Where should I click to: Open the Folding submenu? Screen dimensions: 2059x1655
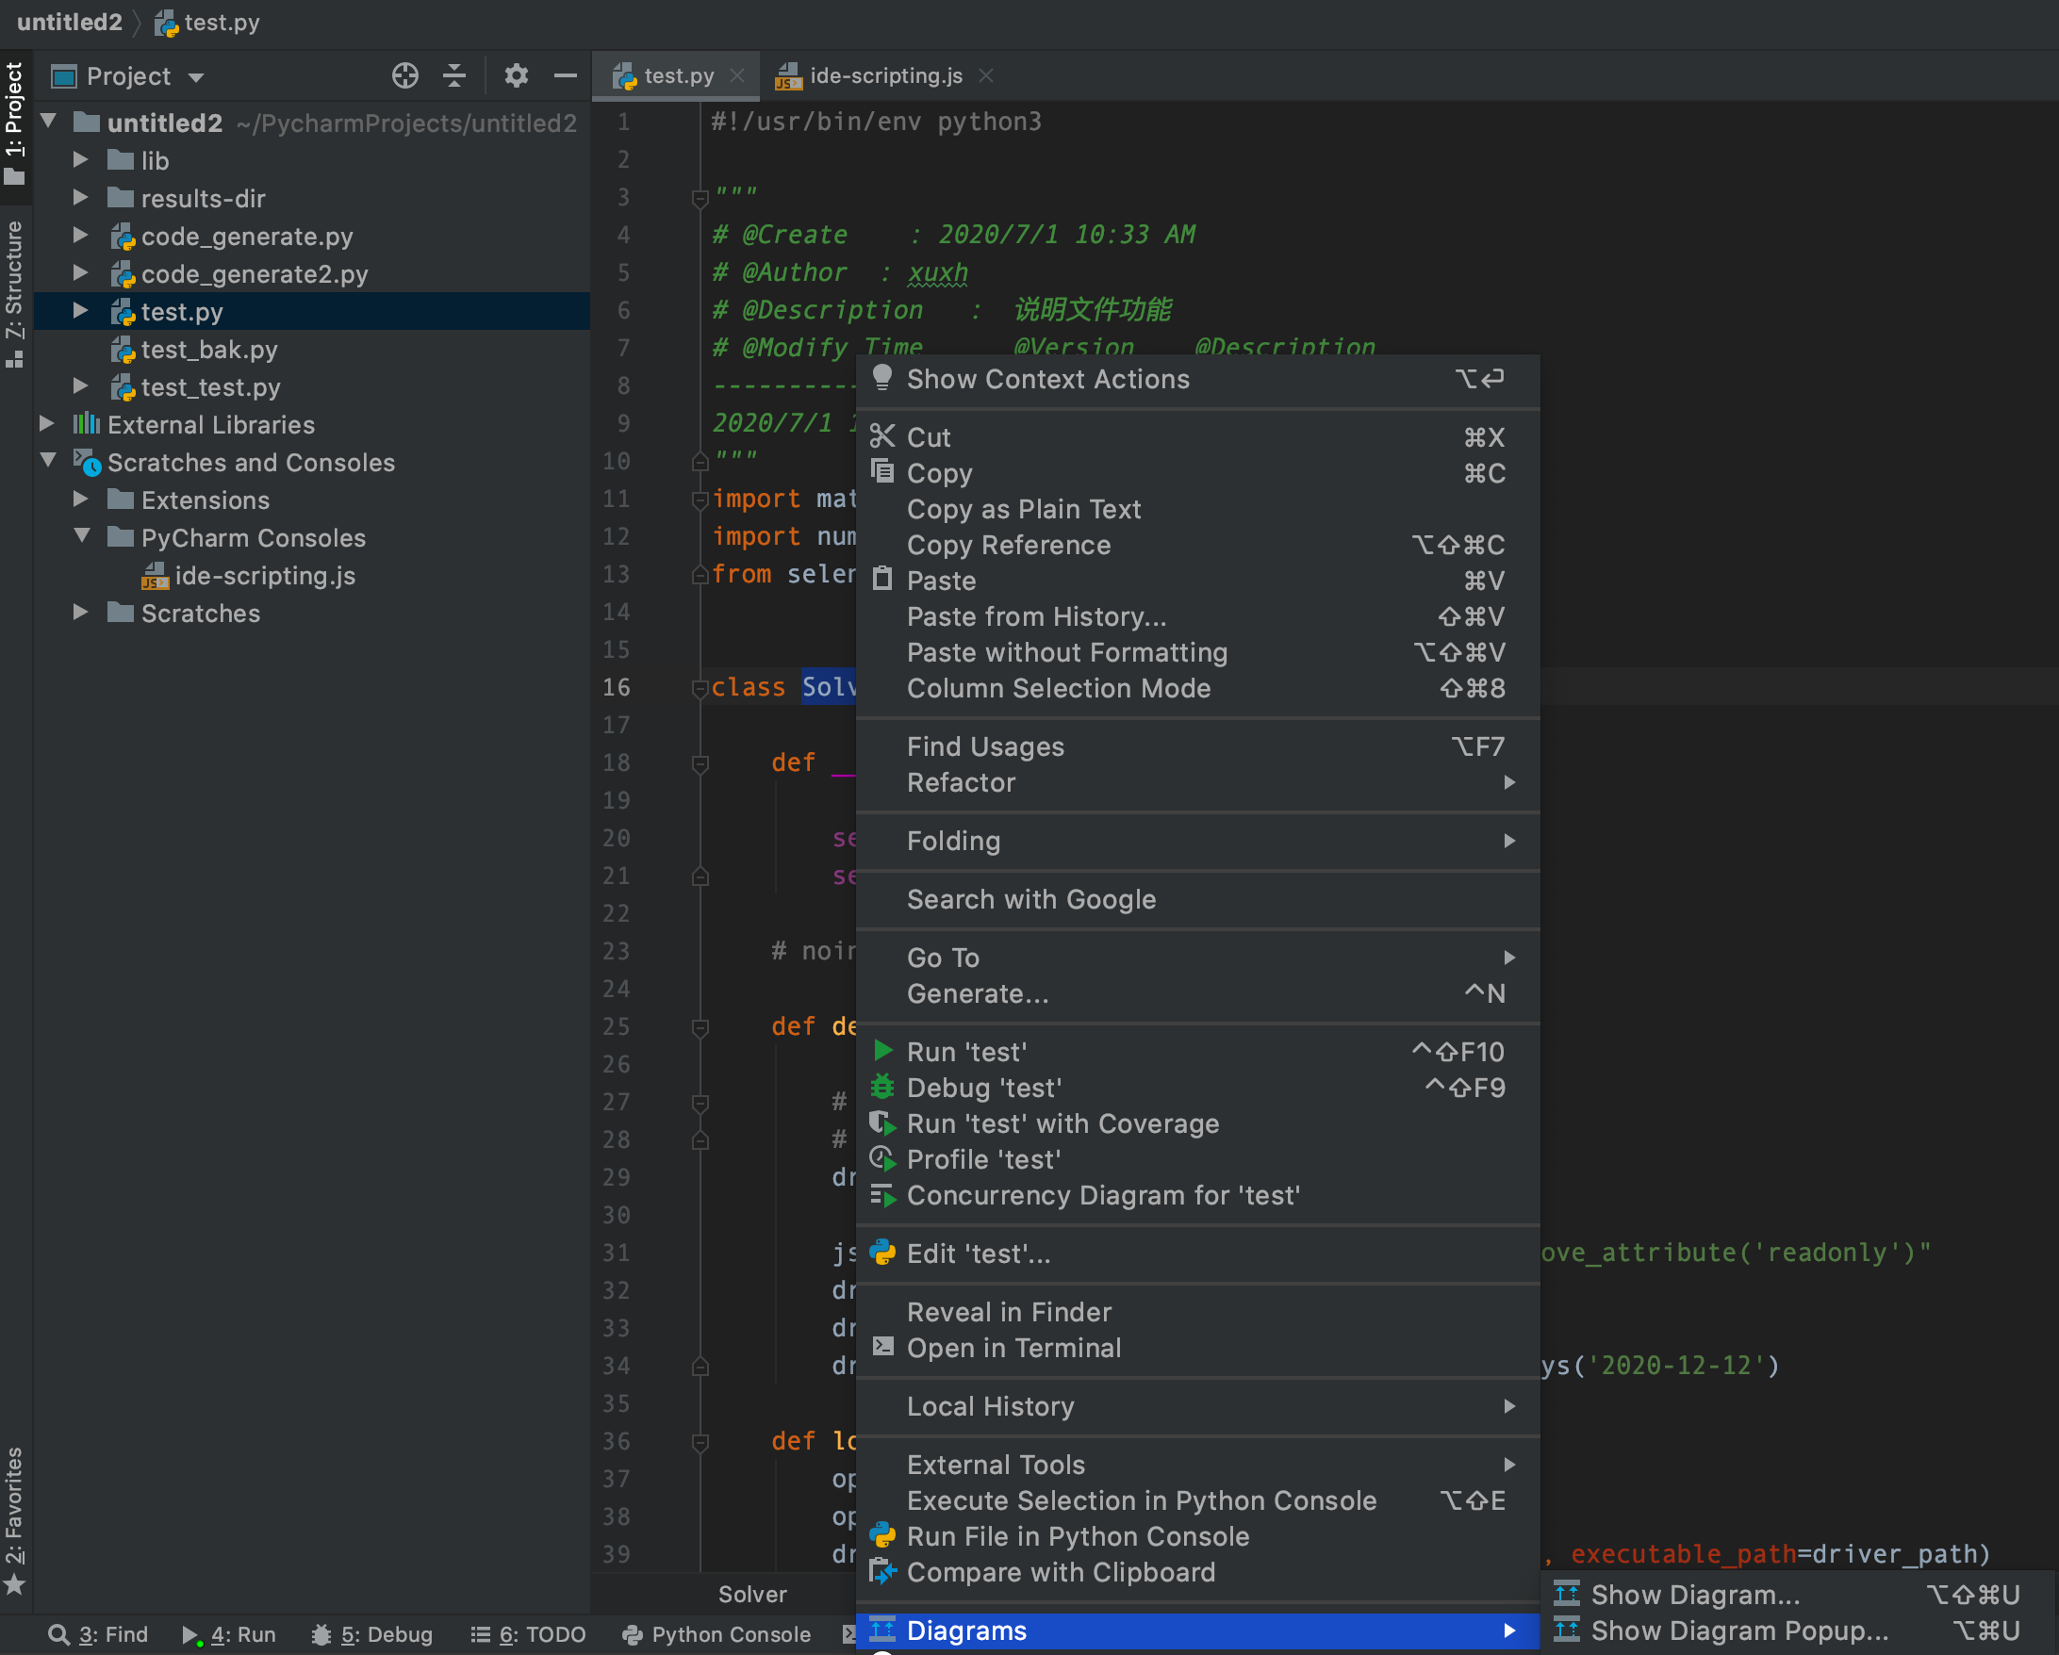point(1197,842)
